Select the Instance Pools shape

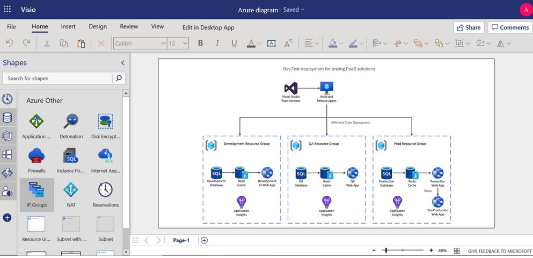click(70, 160)
